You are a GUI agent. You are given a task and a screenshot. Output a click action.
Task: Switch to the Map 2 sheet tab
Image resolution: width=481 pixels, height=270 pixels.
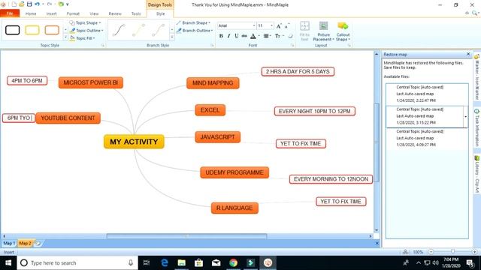coord(25,243)
